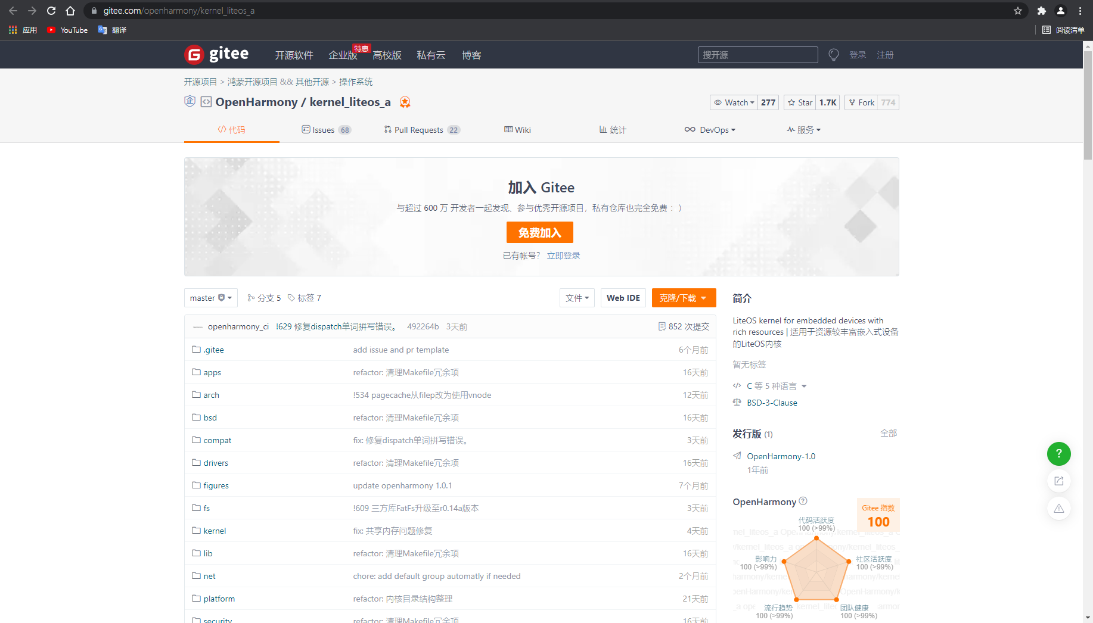
Task: Click the floating report warning triangle icon
Action: (x=1059, y=508)
